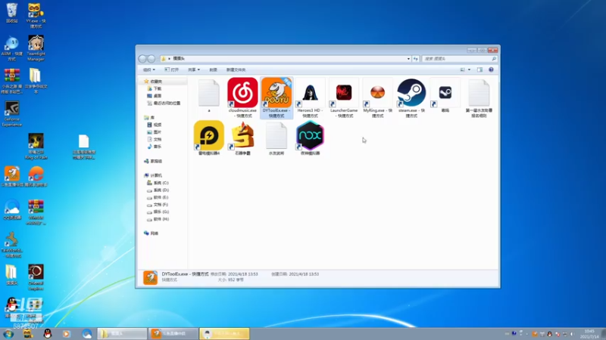Click the search magnifier icon
The width and height of the screenshot is (606, 340).
[494, 59]
